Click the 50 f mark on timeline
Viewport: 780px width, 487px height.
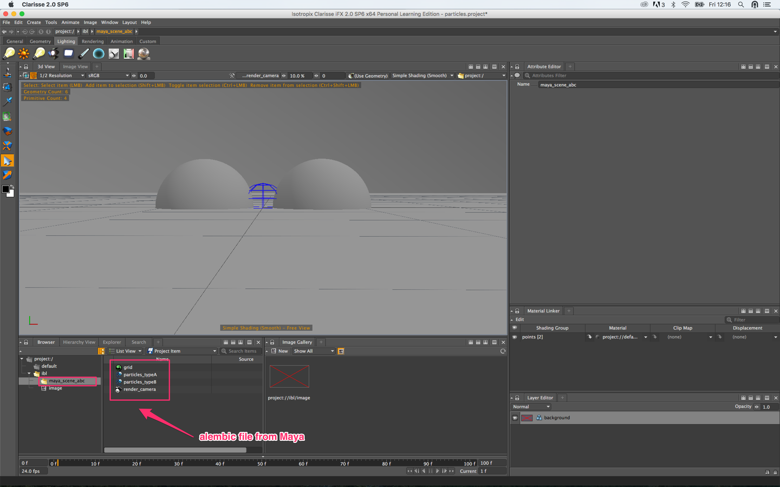click(x=262, y=463)
